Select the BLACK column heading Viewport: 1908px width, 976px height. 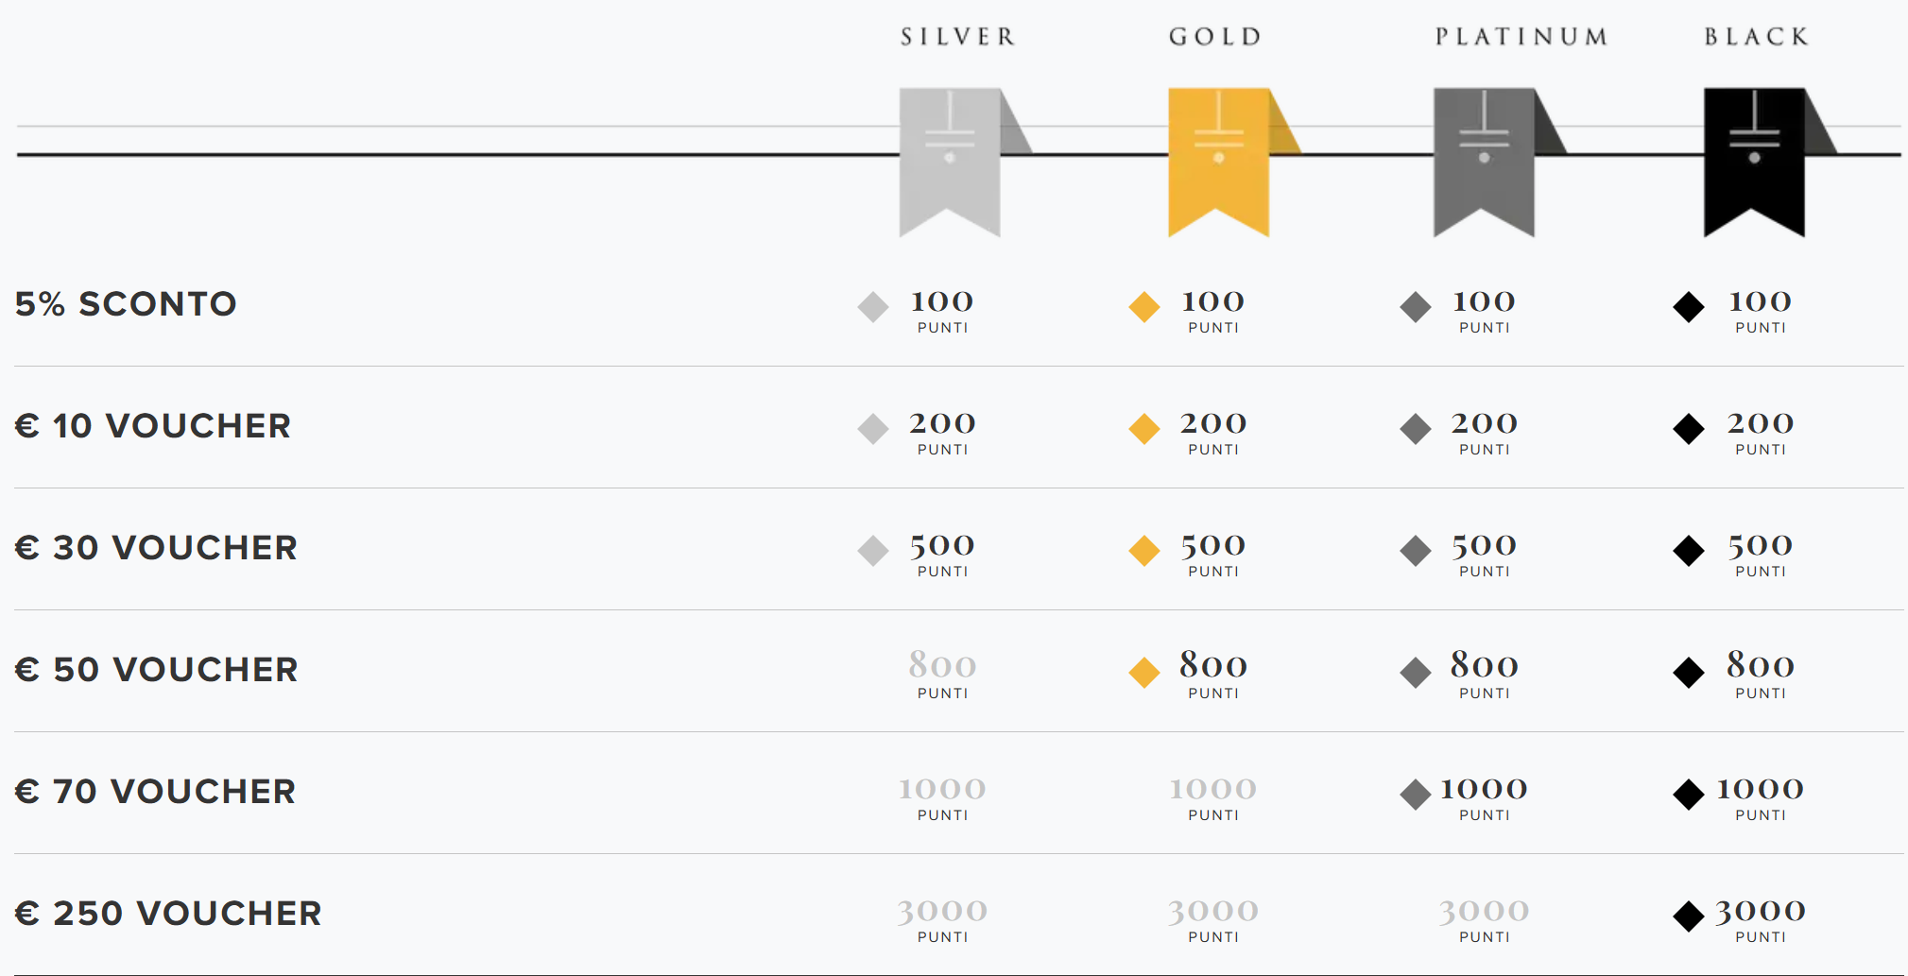coord(1757,37)
